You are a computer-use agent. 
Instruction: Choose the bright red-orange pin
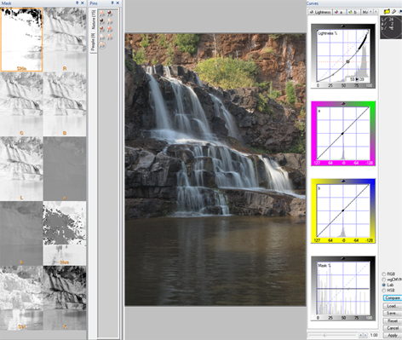click(x=109, y=29)
